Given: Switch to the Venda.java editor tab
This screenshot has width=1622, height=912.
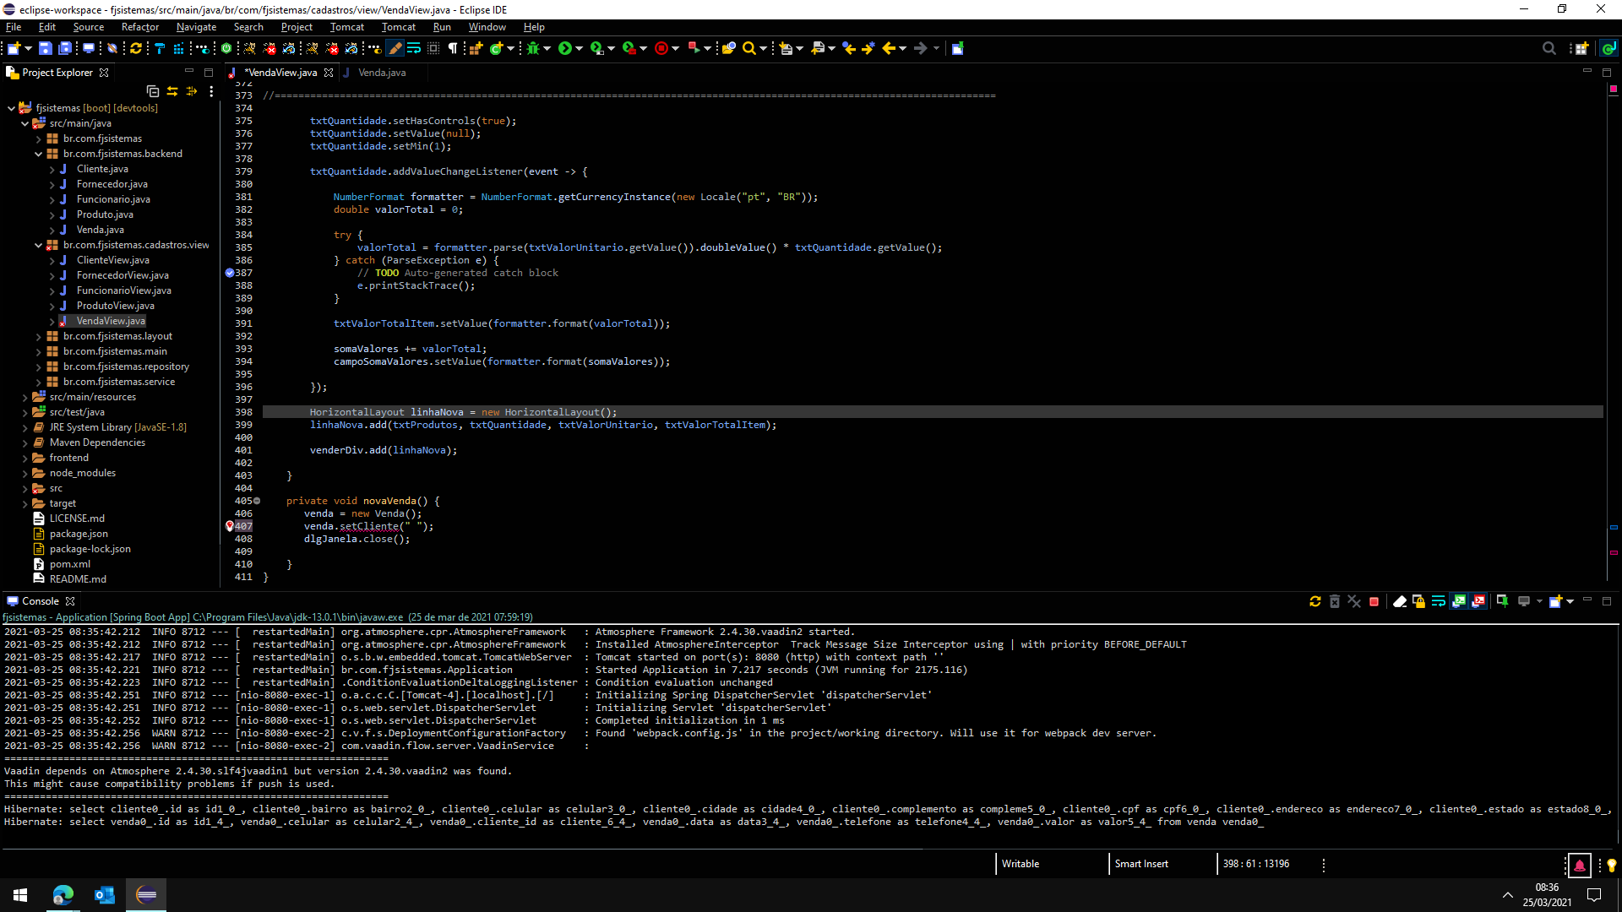Looking at the screenshot, I should click(x=381, y=73).
